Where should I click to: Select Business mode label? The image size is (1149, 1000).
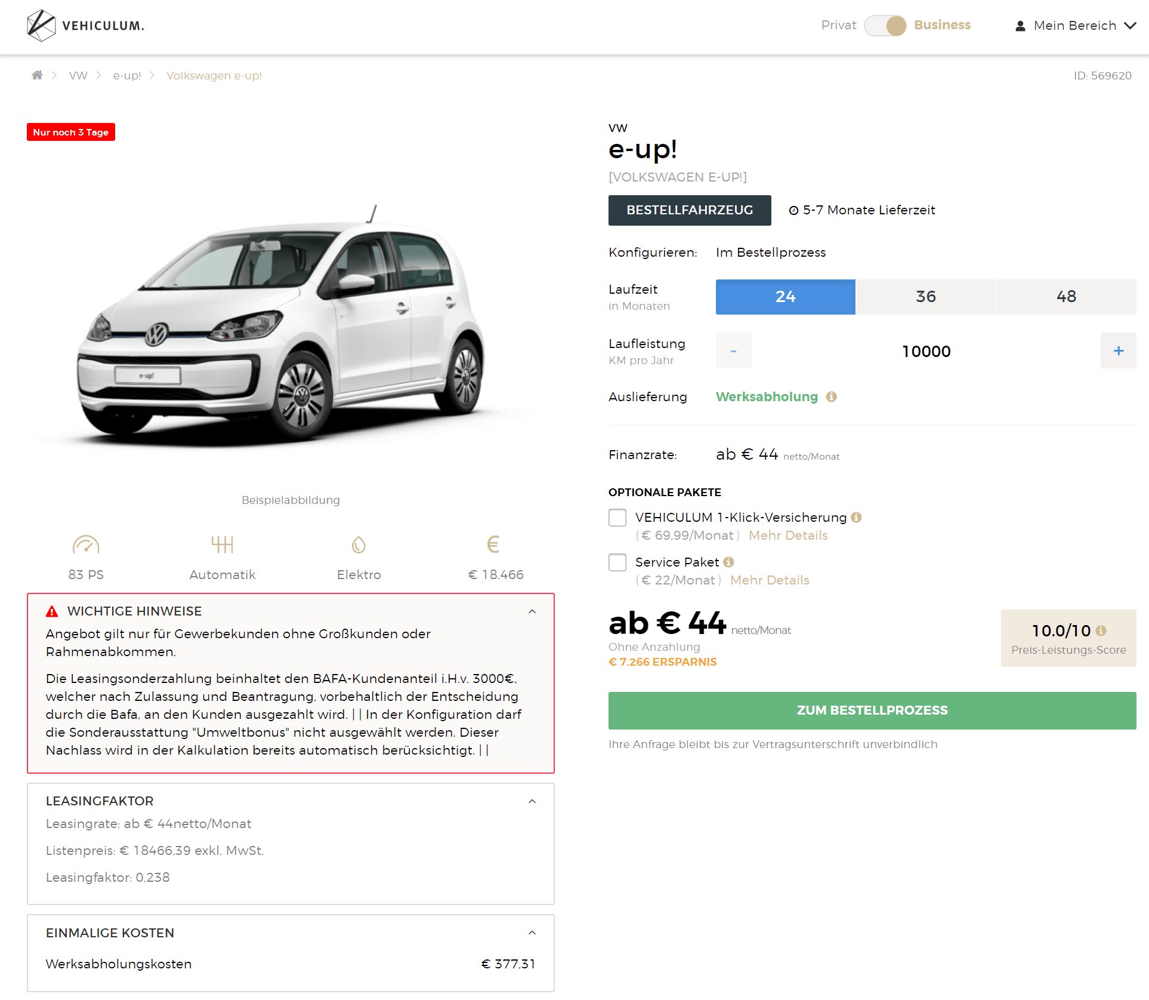942,25
